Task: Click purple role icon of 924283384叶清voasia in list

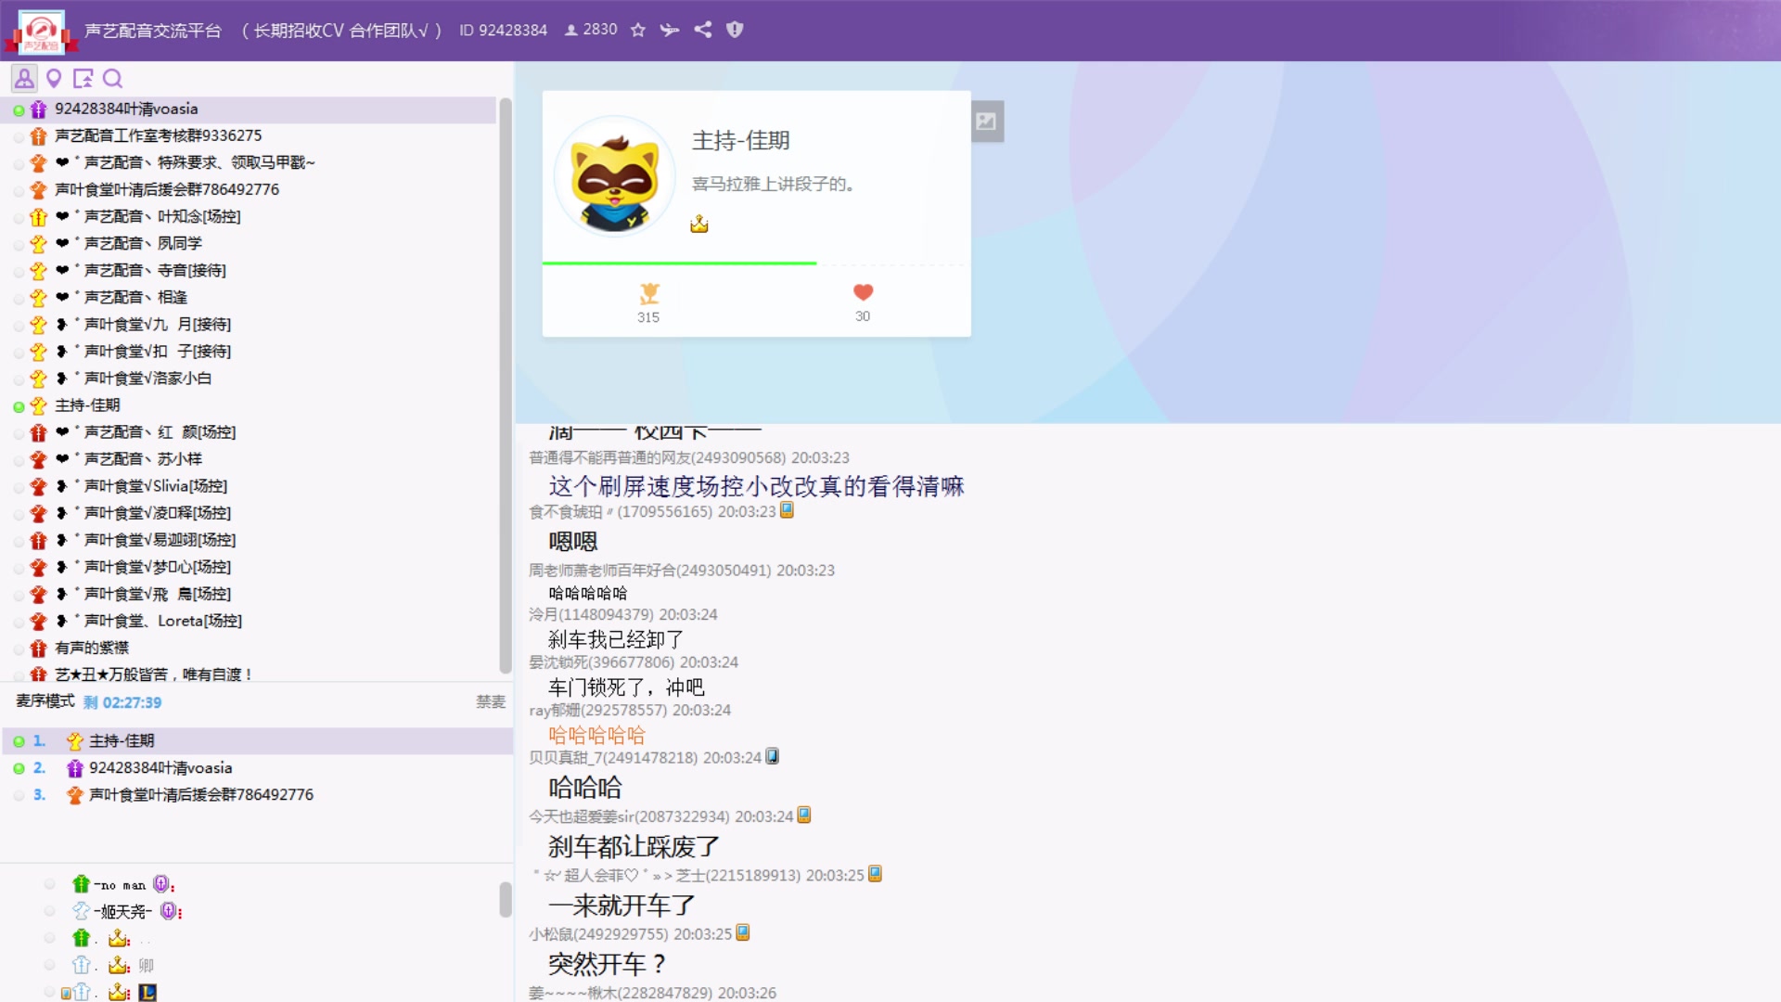Action: point(38,109)
